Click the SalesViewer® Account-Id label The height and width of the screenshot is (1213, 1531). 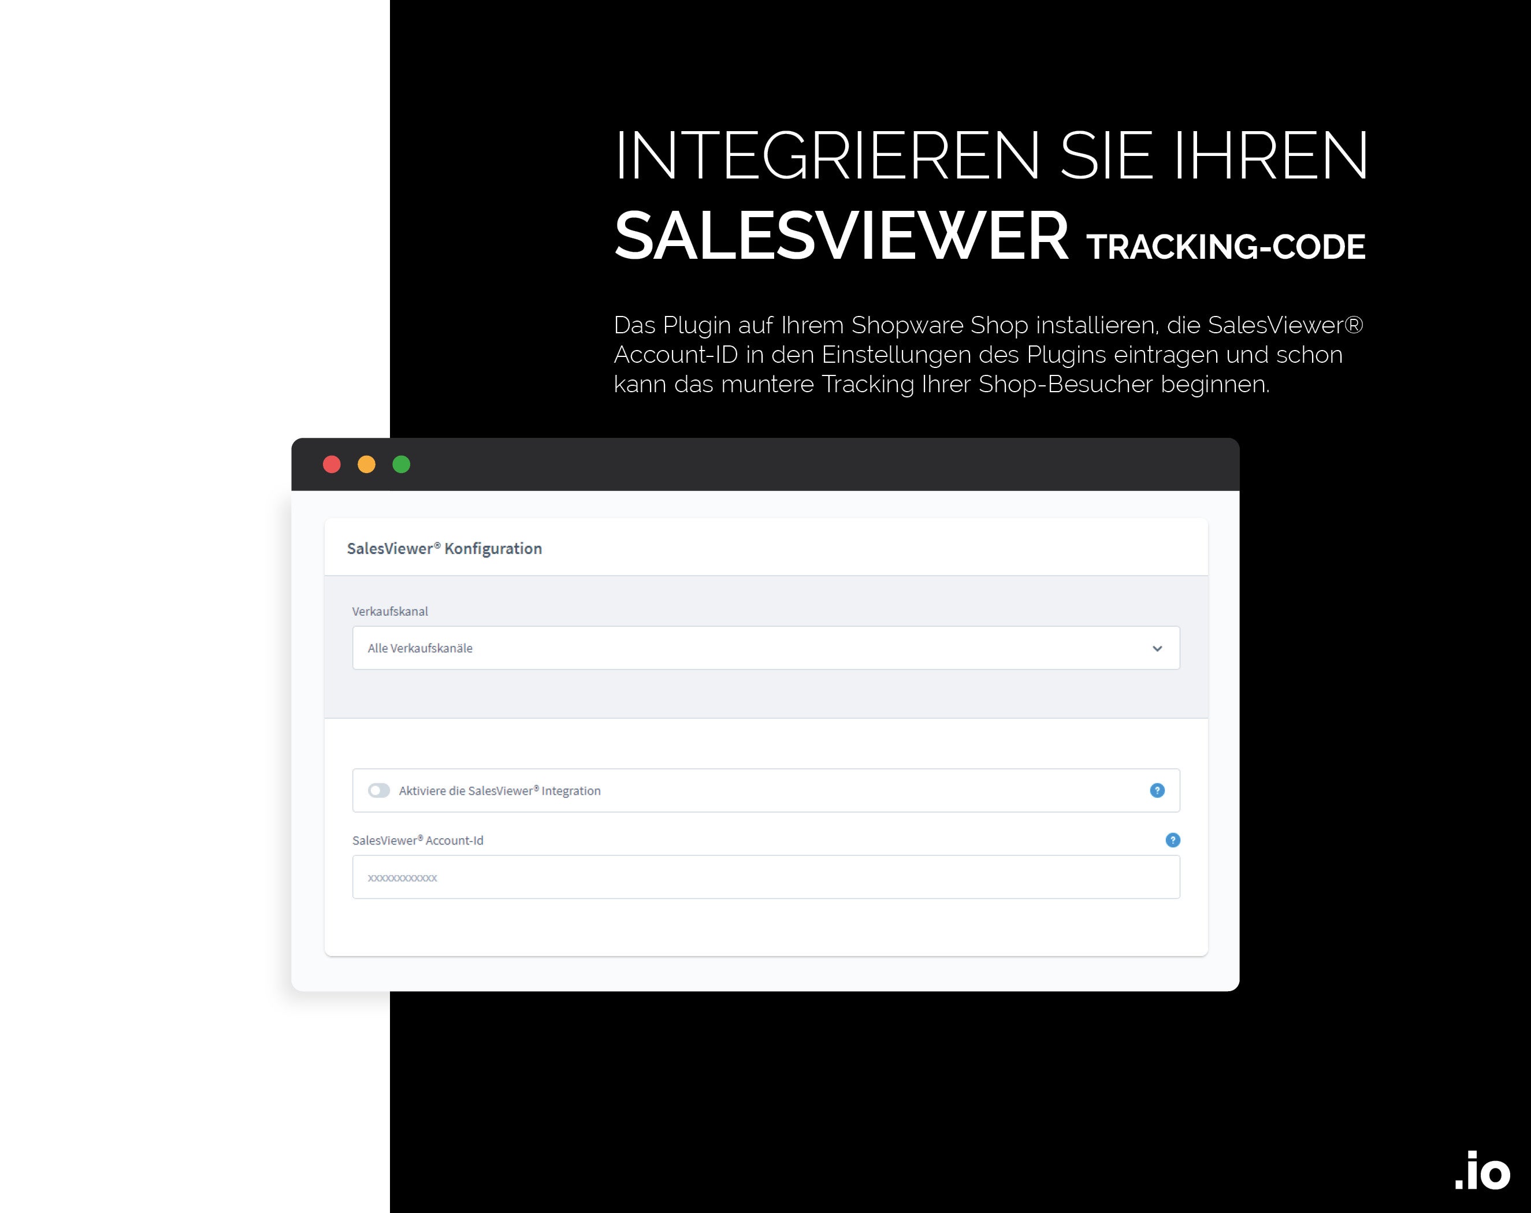pos(418,840)
